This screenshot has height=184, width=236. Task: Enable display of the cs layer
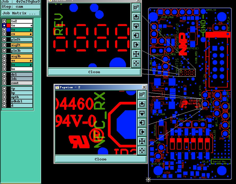[x=4, y=34]
